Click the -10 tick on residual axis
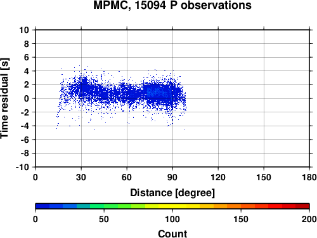Screen dimensions: 317x238 point(22,167)
